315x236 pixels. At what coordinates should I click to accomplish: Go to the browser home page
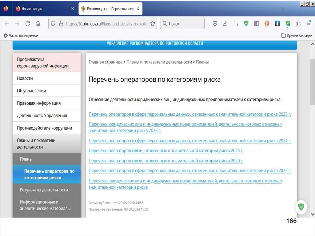point(38,24)
